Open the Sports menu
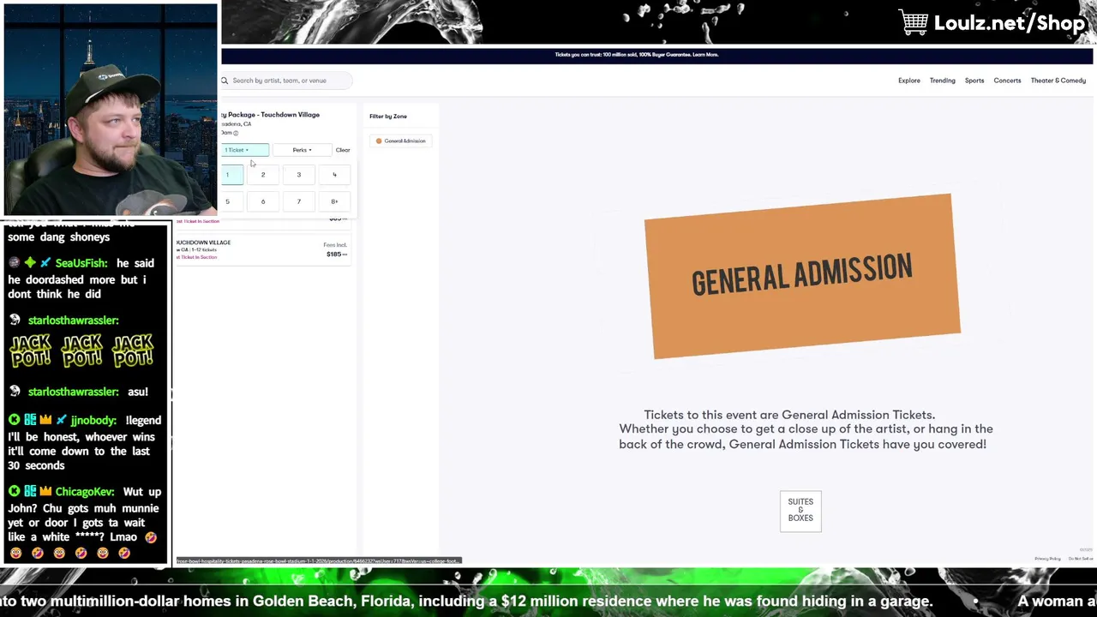The width and height of the screenshot is (1097, 617). point(974,81)
